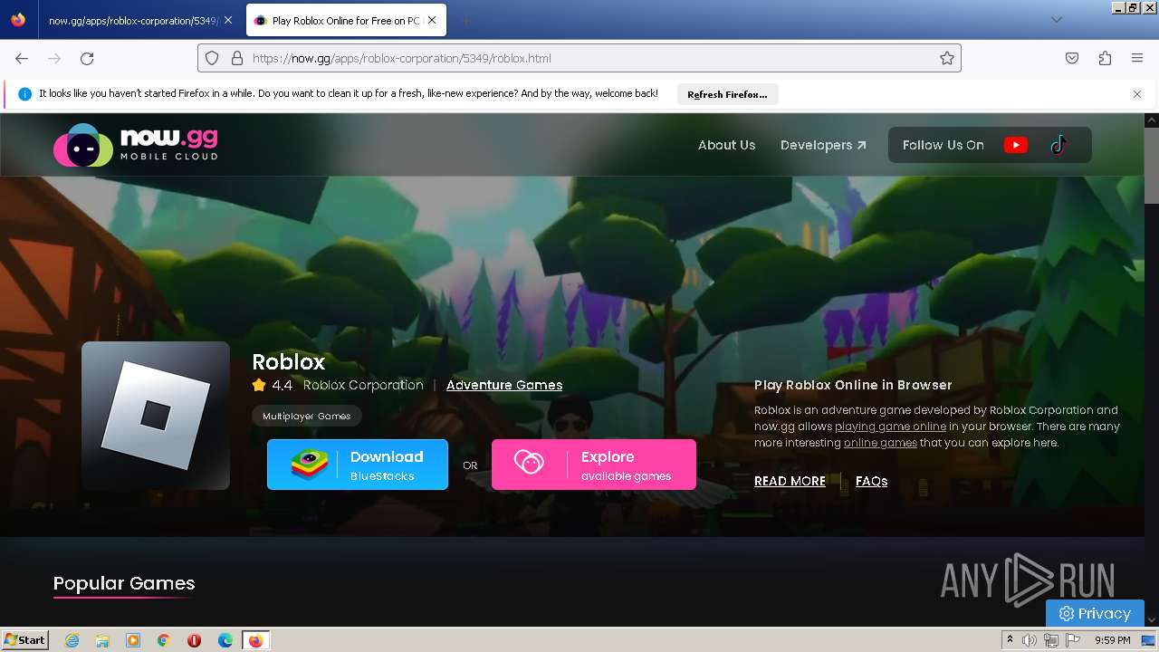Open tracking protection shield icon
Image resolution: width=1159 pixels, height=652 pixels.
[212, 58]
